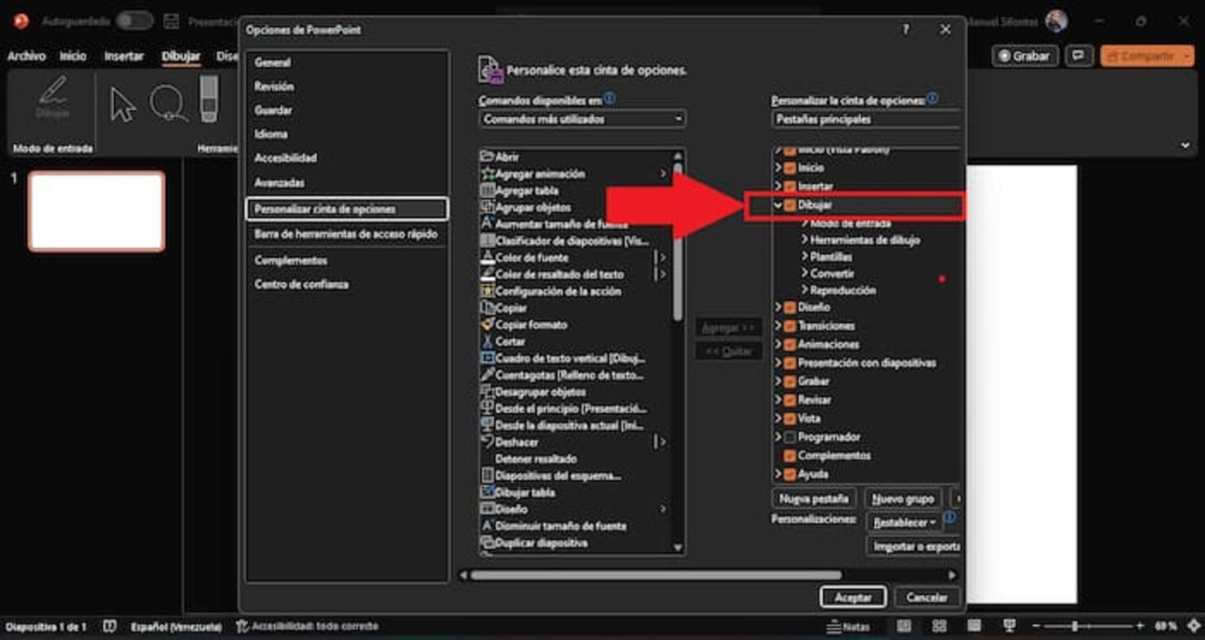Screen dimensions: 1205x640
Task: Pick the Deshacer undo arrow icon
Action: coord(487,442)
